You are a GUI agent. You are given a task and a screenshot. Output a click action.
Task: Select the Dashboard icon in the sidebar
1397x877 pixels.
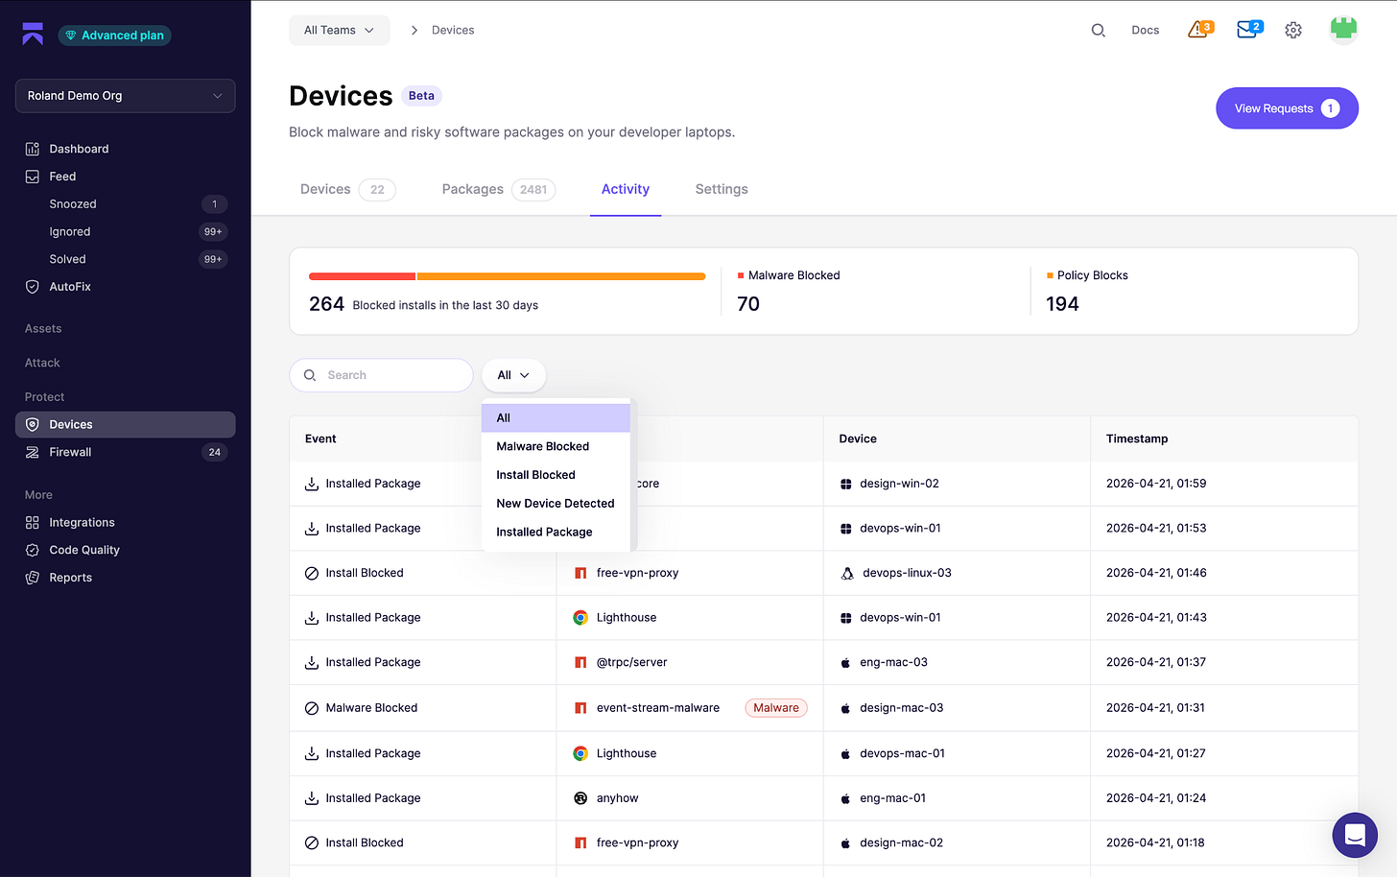coord(32,148)
